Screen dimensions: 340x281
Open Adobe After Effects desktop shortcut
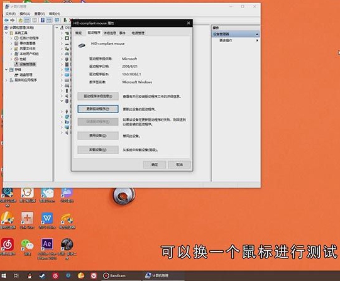click(x=47, y=249)
